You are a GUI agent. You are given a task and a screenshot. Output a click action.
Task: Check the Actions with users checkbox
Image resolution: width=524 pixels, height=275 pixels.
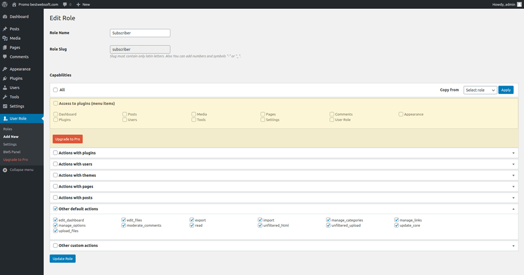56,164
